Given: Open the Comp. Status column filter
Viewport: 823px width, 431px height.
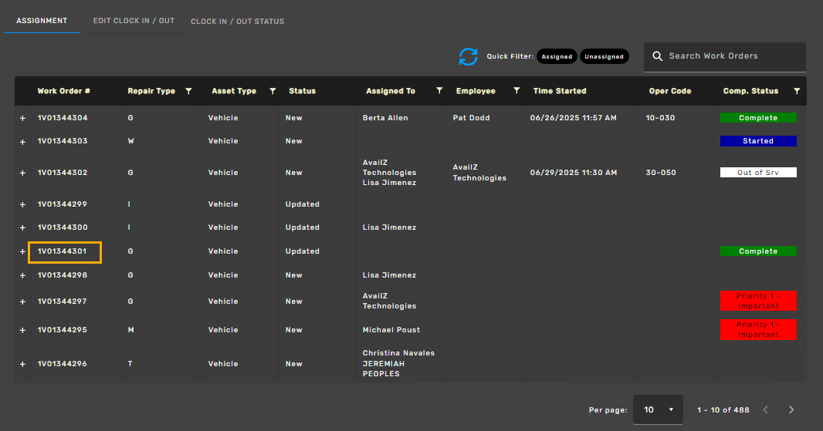Looking at the screenshot, I should pos(797,91).
